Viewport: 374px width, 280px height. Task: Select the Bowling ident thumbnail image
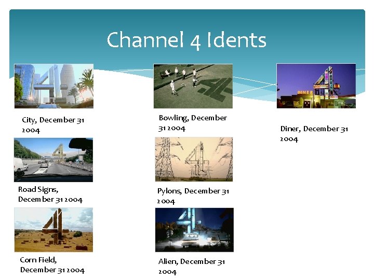point(193,86)
